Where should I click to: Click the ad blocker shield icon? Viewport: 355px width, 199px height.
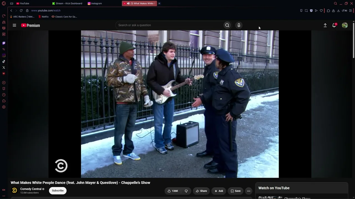pos(311,11)
